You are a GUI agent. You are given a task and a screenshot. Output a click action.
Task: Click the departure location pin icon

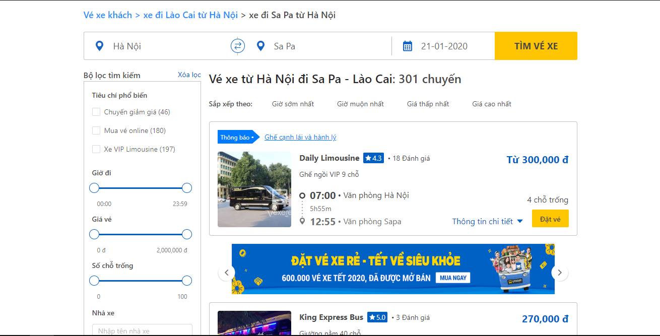click(100, 46)
